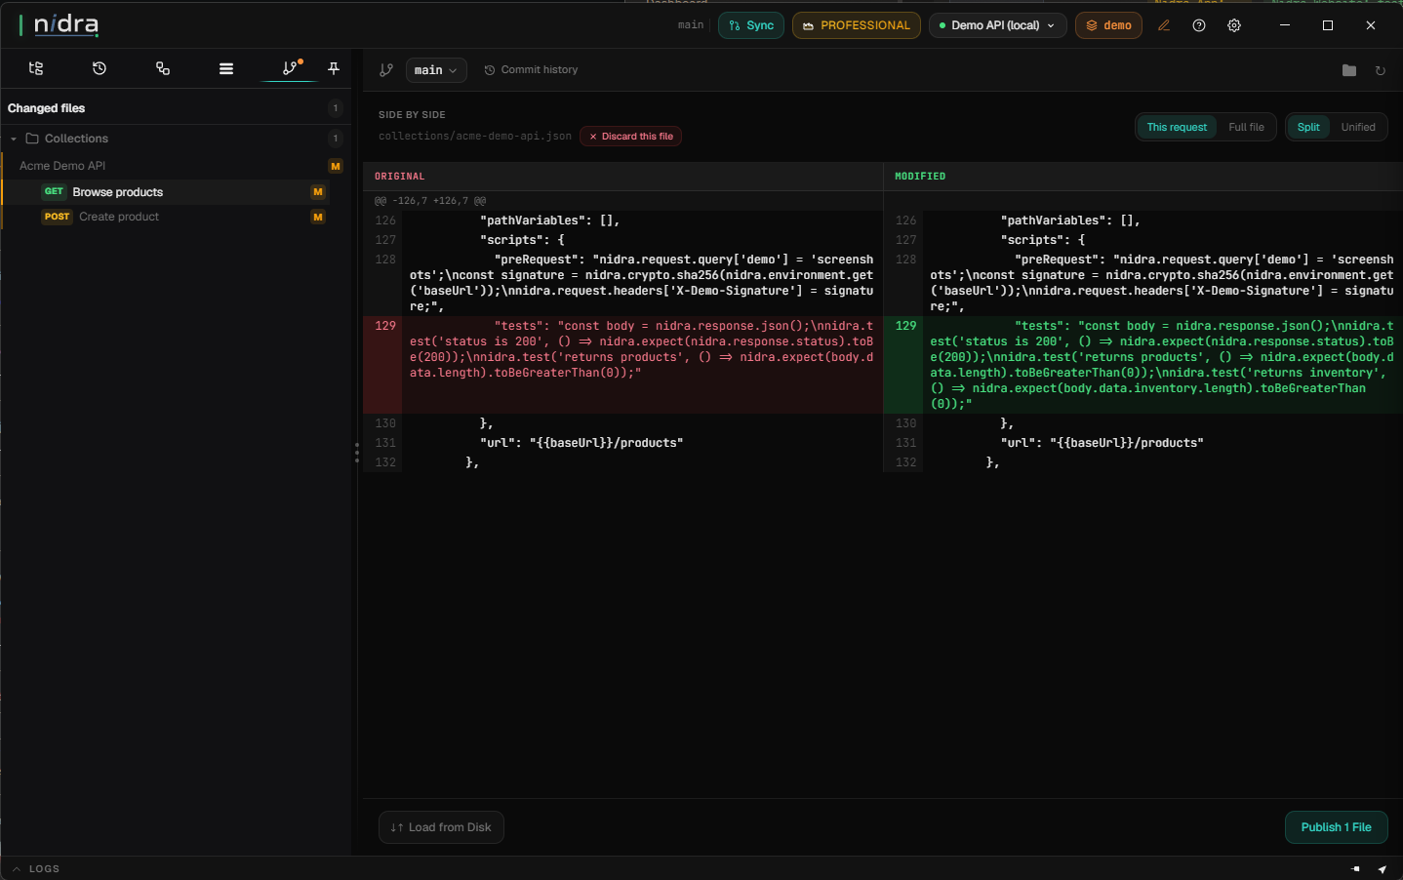Open Commit history

531,70
